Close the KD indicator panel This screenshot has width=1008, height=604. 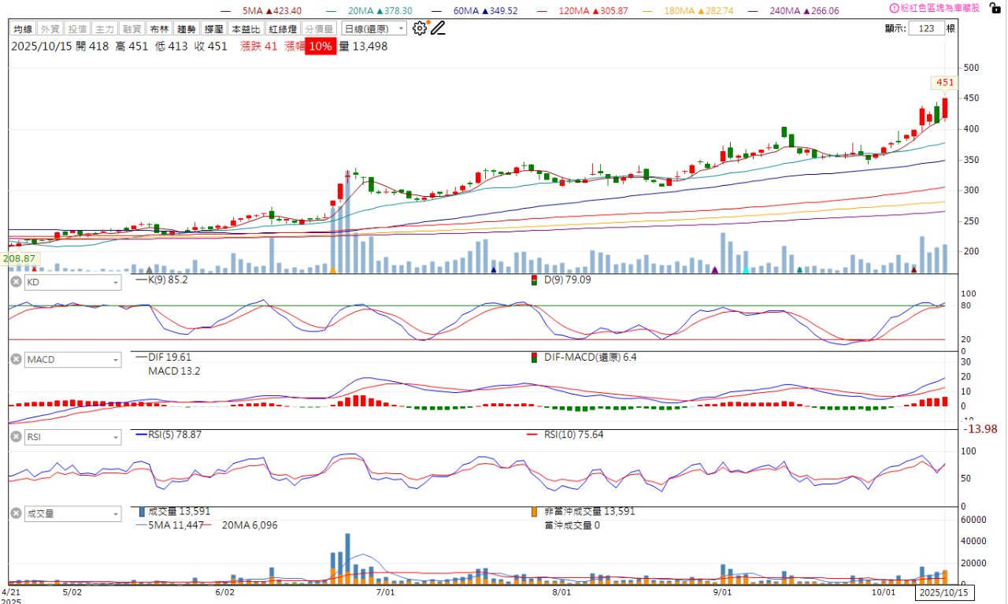coord(15,282)
